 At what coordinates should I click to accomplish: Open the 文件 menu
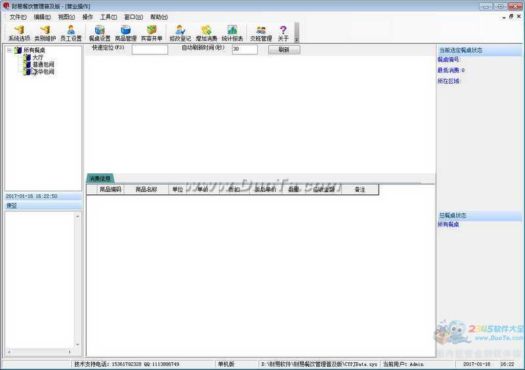pyautogui.click(x=18, y=17)
